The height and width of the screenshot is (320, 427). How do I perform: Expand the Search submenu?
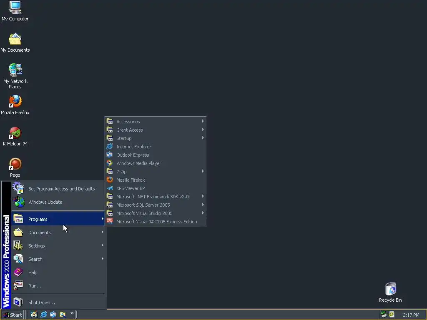(x=58, y=259)
